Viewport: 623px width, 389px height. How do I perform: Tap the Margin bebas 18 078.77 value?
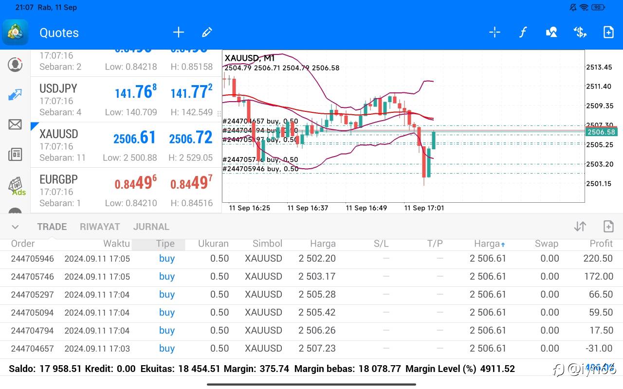click(x=348, y=369)
